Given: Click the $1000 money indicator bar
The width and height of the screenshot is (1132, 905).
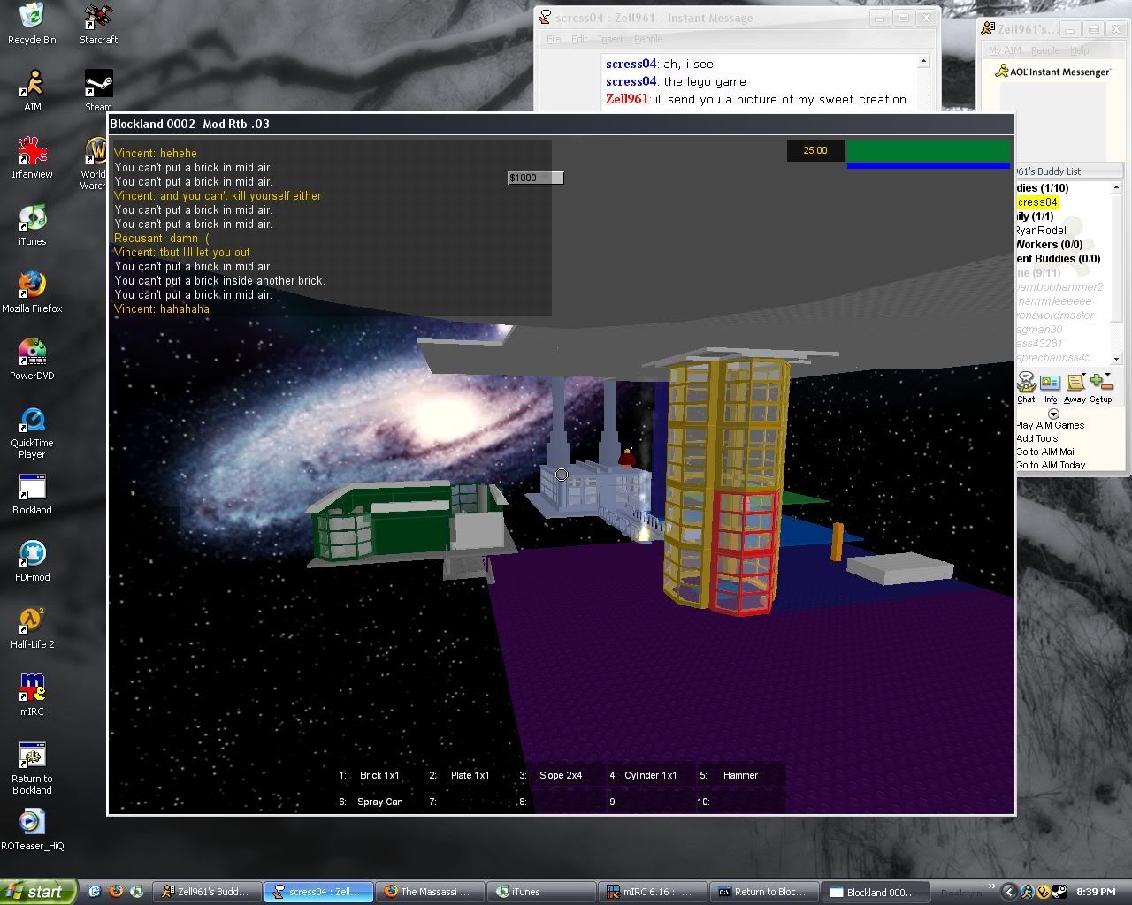Looking at the screenshot, I should pos(535,178).
